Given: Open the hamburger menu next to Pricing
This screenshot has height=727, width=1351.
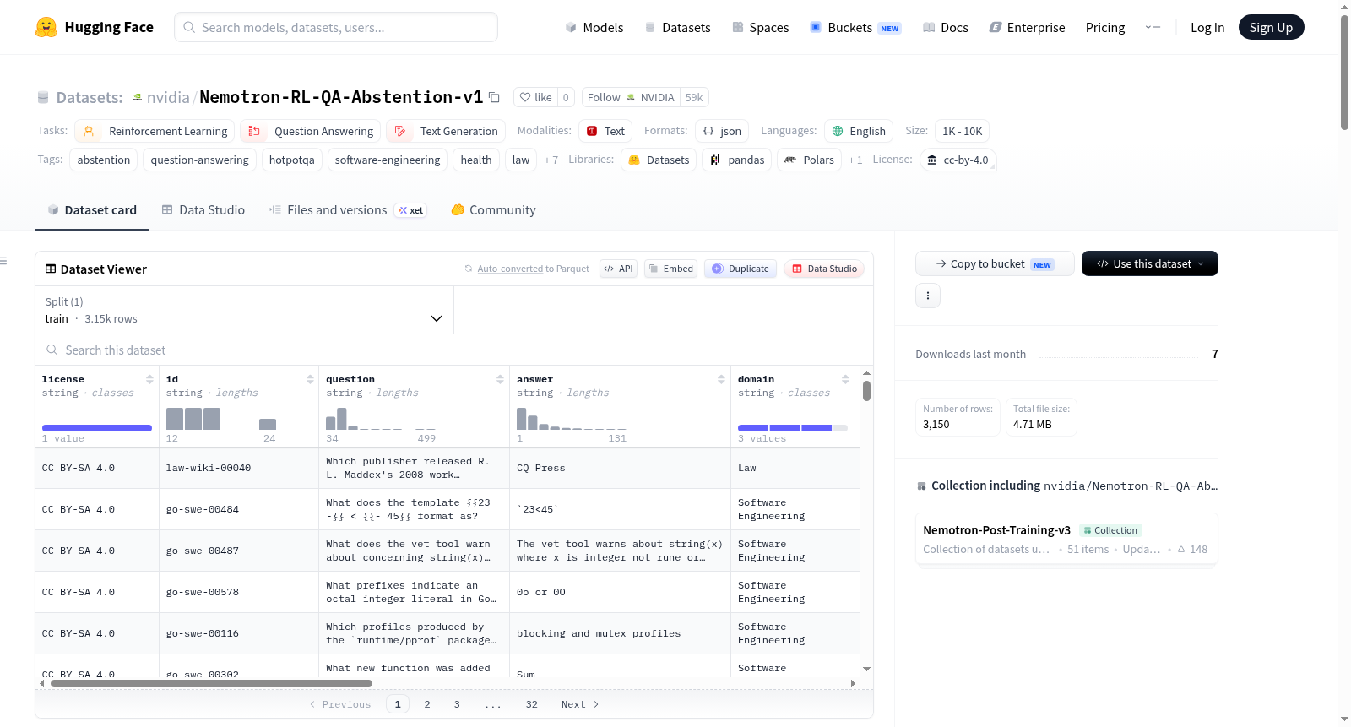Looking at the screenshot, I should (x=1153, y=27).
